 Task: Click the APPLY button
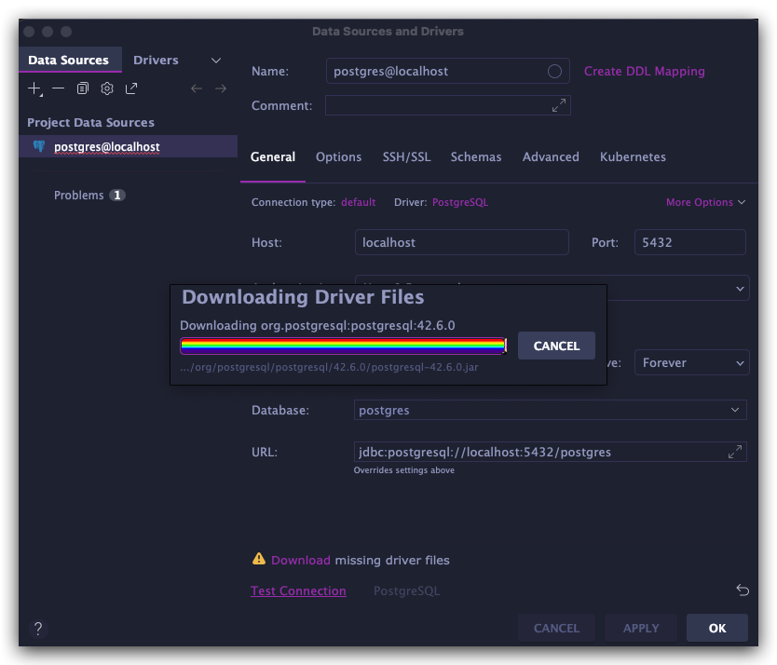[x=641, y=628]
